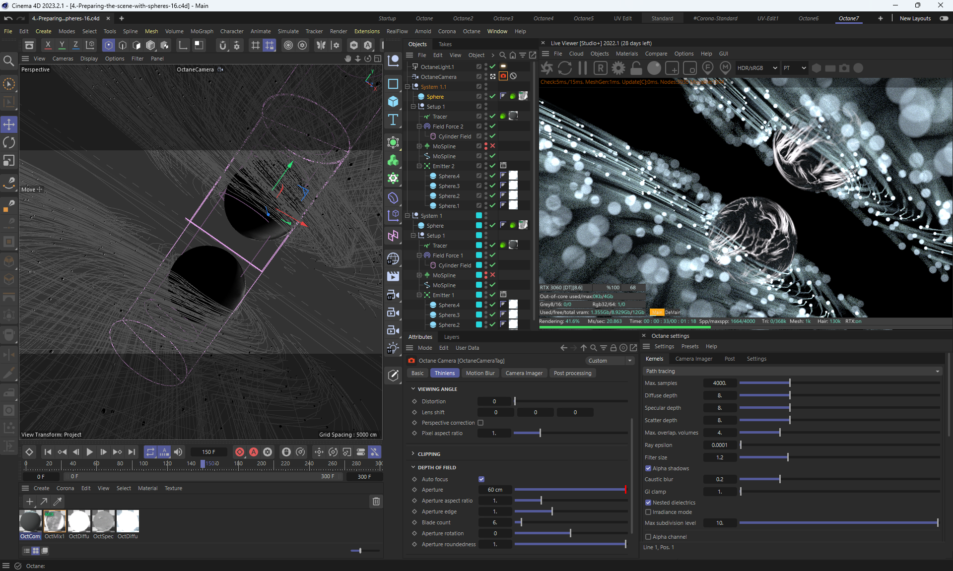Image resolution: width=953 pixels, height=571 pixels.
Task: Click the Cube primitive icon
Action: pyautogui.click(x=393, y=102)
